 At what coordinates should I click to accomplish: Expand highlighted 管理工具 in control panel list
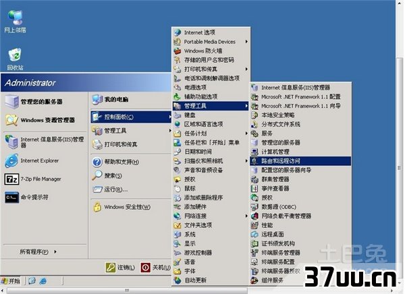(x=211, y=106)
